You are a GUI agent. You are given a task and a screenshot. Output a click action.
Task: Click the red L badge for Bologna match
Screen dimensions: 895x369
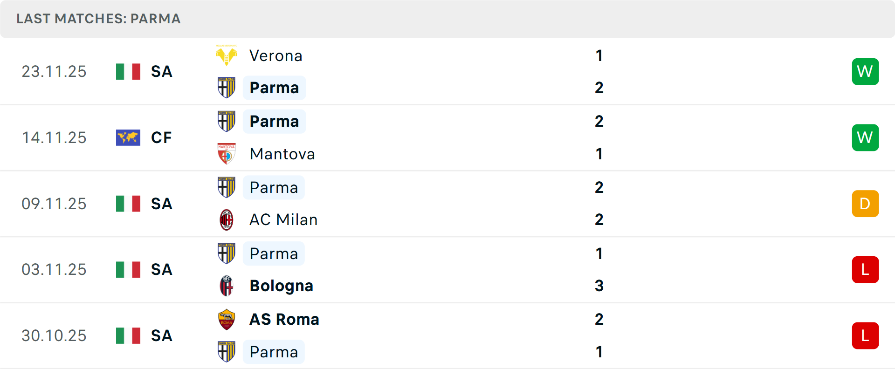tap(865, 270)
